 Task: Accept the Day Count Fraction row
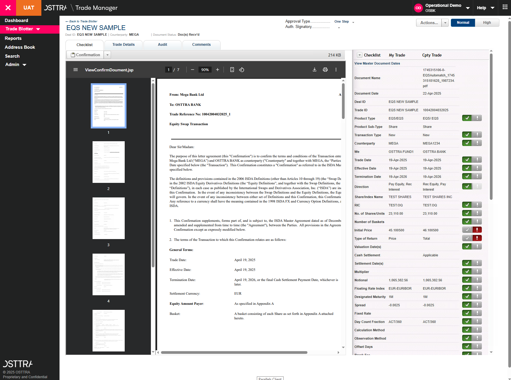(467, 321)
